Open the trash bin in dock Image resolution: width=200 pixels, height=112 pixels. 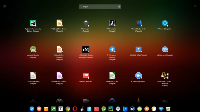click(x=168, y=109)
